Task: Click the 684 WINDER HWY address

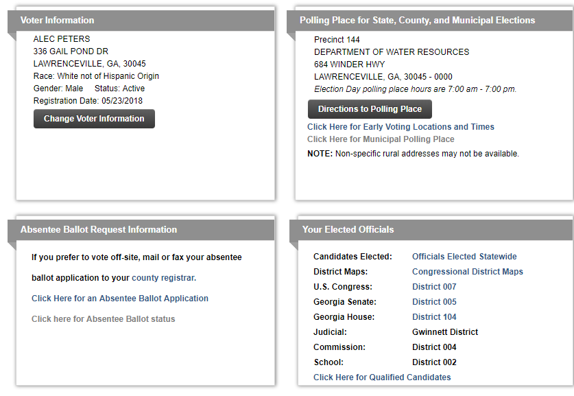Action: coord(349,65)
